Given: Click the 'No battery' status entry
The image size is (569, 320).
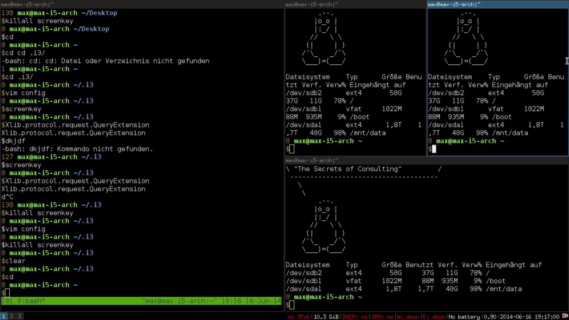Looking at the screenshot, I should (464, 316).
